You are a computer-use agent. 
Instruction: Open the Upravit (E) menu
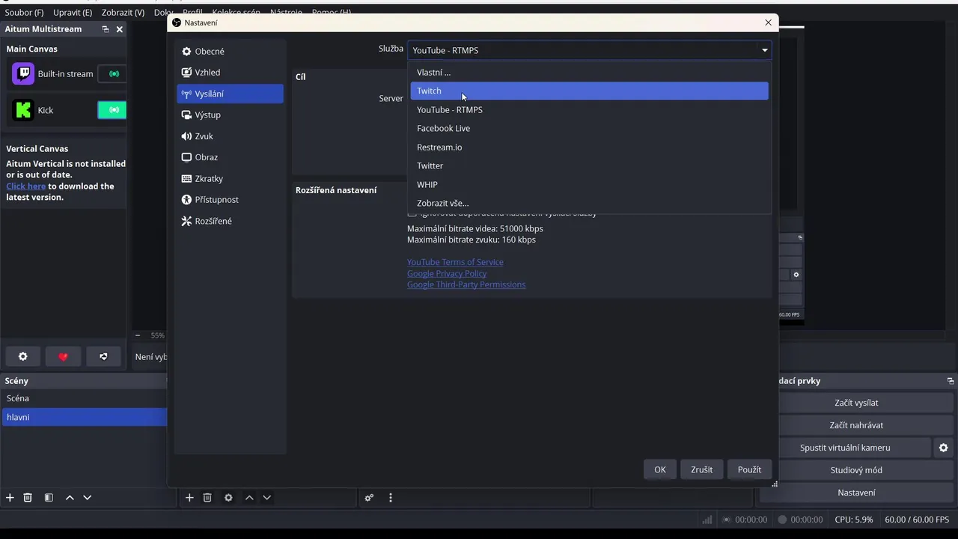(73, 13)
